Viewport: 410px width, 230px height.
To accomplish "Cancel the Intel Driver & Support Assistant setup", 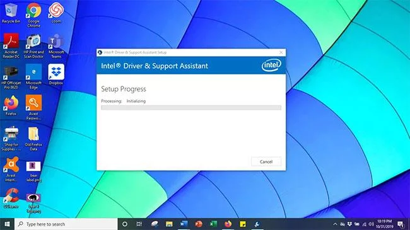I will point(266,162).
